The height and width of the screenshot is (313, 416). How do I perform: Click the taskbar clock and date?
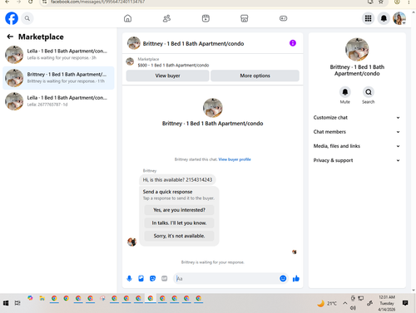(x=387, y=303)
